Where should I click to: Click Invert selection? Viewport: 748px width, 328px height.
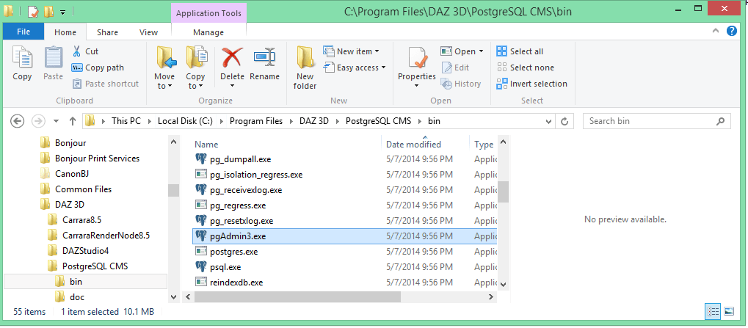(532, 84)
